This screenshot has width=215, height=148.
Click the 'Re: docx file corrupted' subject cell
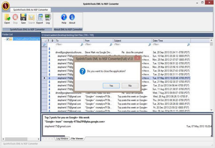(132, 52)
